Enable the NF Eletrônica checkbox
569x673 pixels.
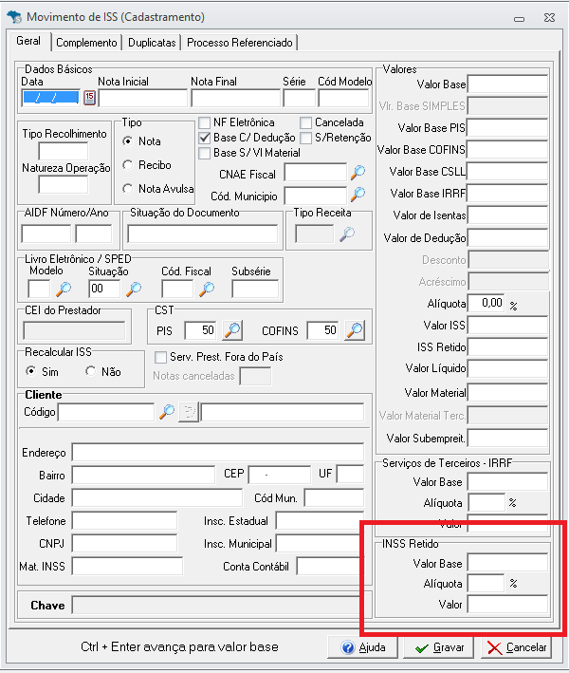[x=205, y=123]
